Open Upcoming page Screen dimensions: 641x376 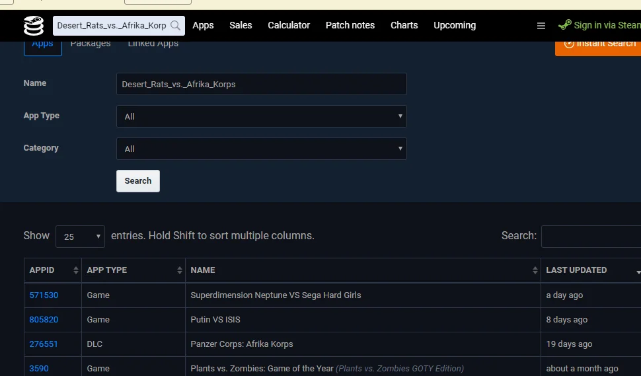[x=455, y=25]
